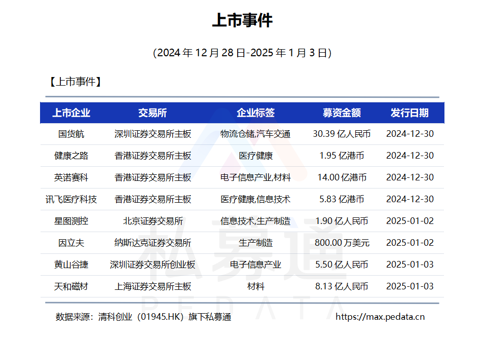Click the https://max.pedata.cn link

tap(380, 317)
